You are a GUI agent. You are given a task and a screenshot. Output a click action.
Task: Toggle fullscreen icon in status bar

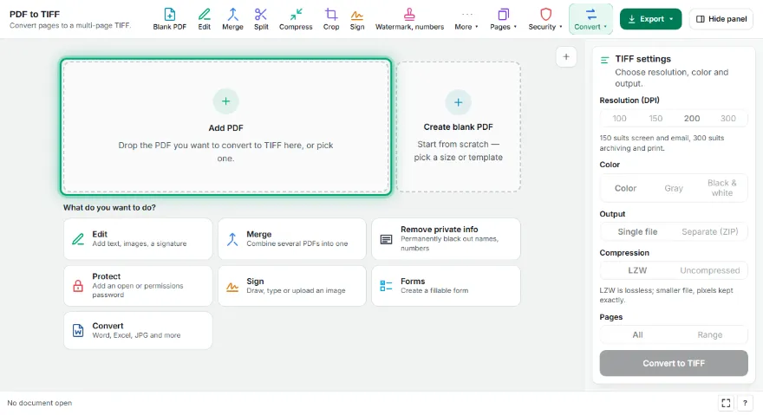pos(726,403)
